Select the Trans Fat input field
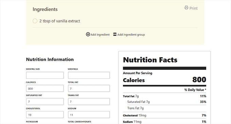This screenshot has height=124, width=231. (89, 102)
